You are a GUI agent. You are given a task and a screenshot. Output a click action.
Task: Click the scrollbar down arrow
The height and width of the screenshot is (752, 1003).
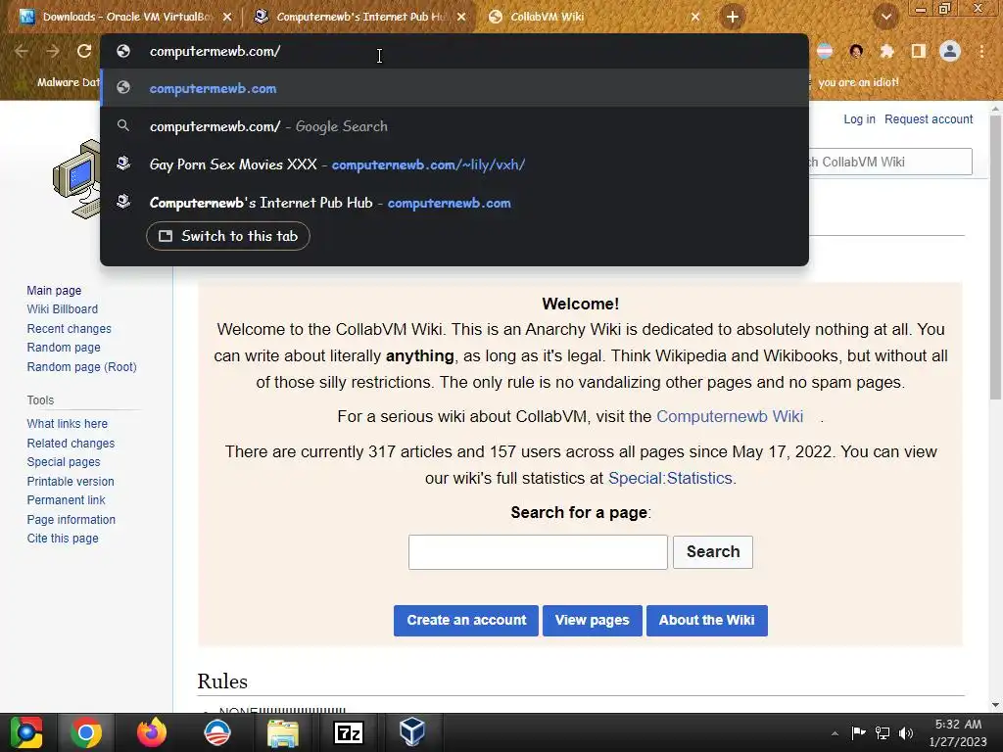tap(995, 705)
